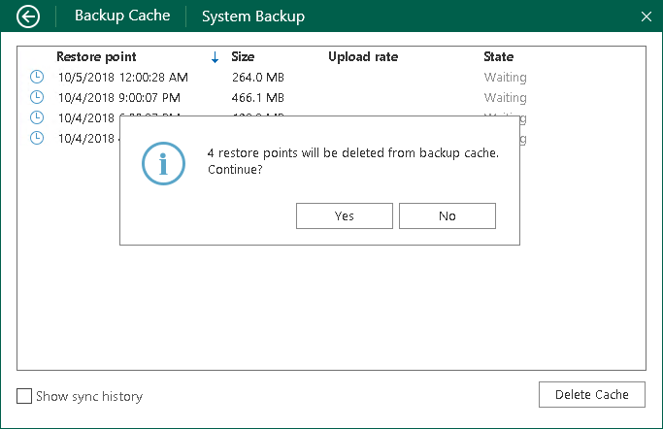Screen dimensions: 663x429
Task: Select the 466.1 MB restore point row
Action: (257, 97)
